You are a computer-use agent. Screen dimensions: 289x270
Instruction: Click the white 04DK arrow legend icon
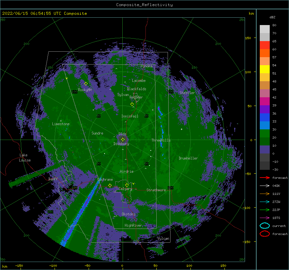click(265, 186)
